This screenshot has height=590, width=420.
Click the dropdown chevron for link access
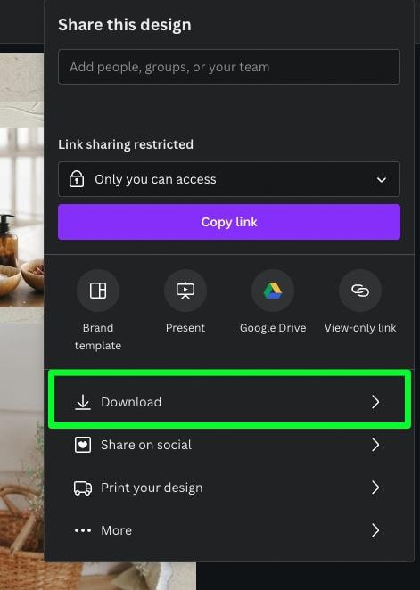382,179
